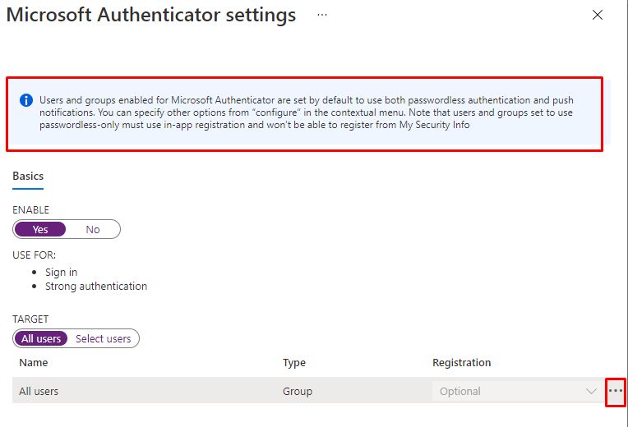Click the Strong authentication bullet item
This screenshot has width=628, height=427.
tap(96, 287)
